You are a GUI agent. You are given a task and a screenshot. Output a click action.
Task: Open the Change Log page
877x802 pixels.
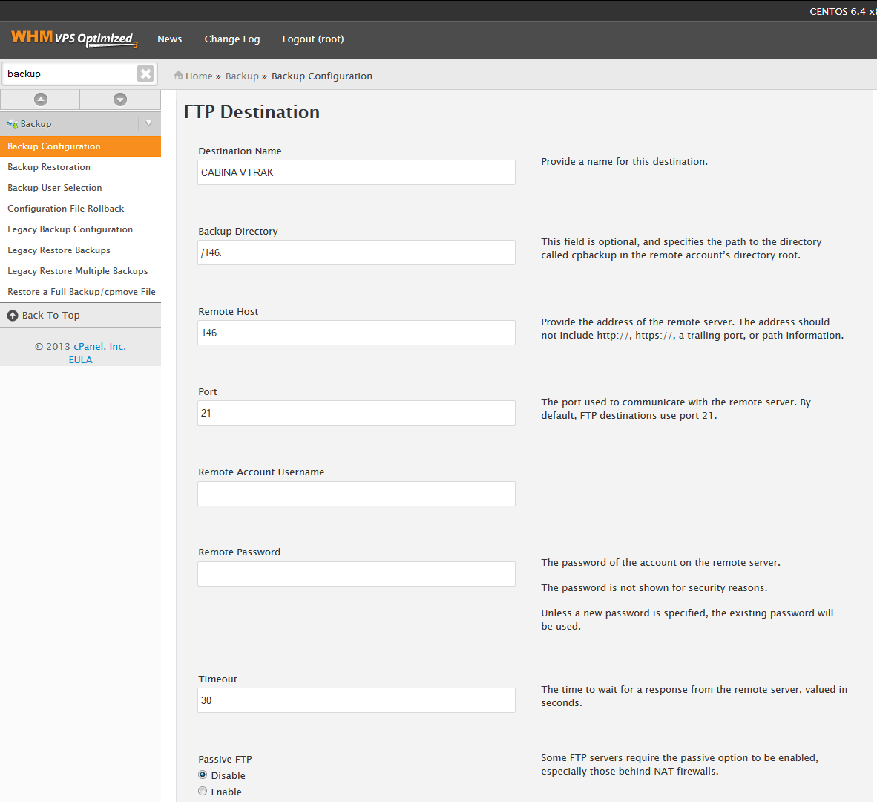pos(232,39)
